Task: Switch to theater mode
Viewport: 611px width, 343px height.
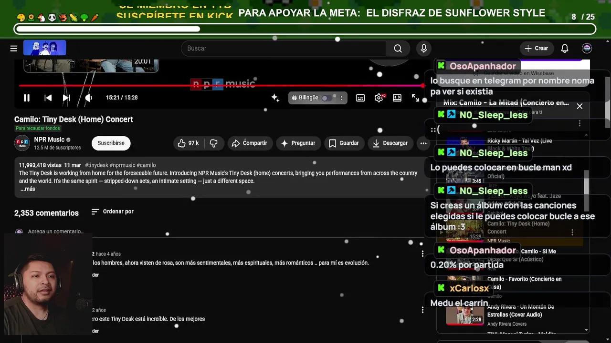Action: [x=397, y=98]
